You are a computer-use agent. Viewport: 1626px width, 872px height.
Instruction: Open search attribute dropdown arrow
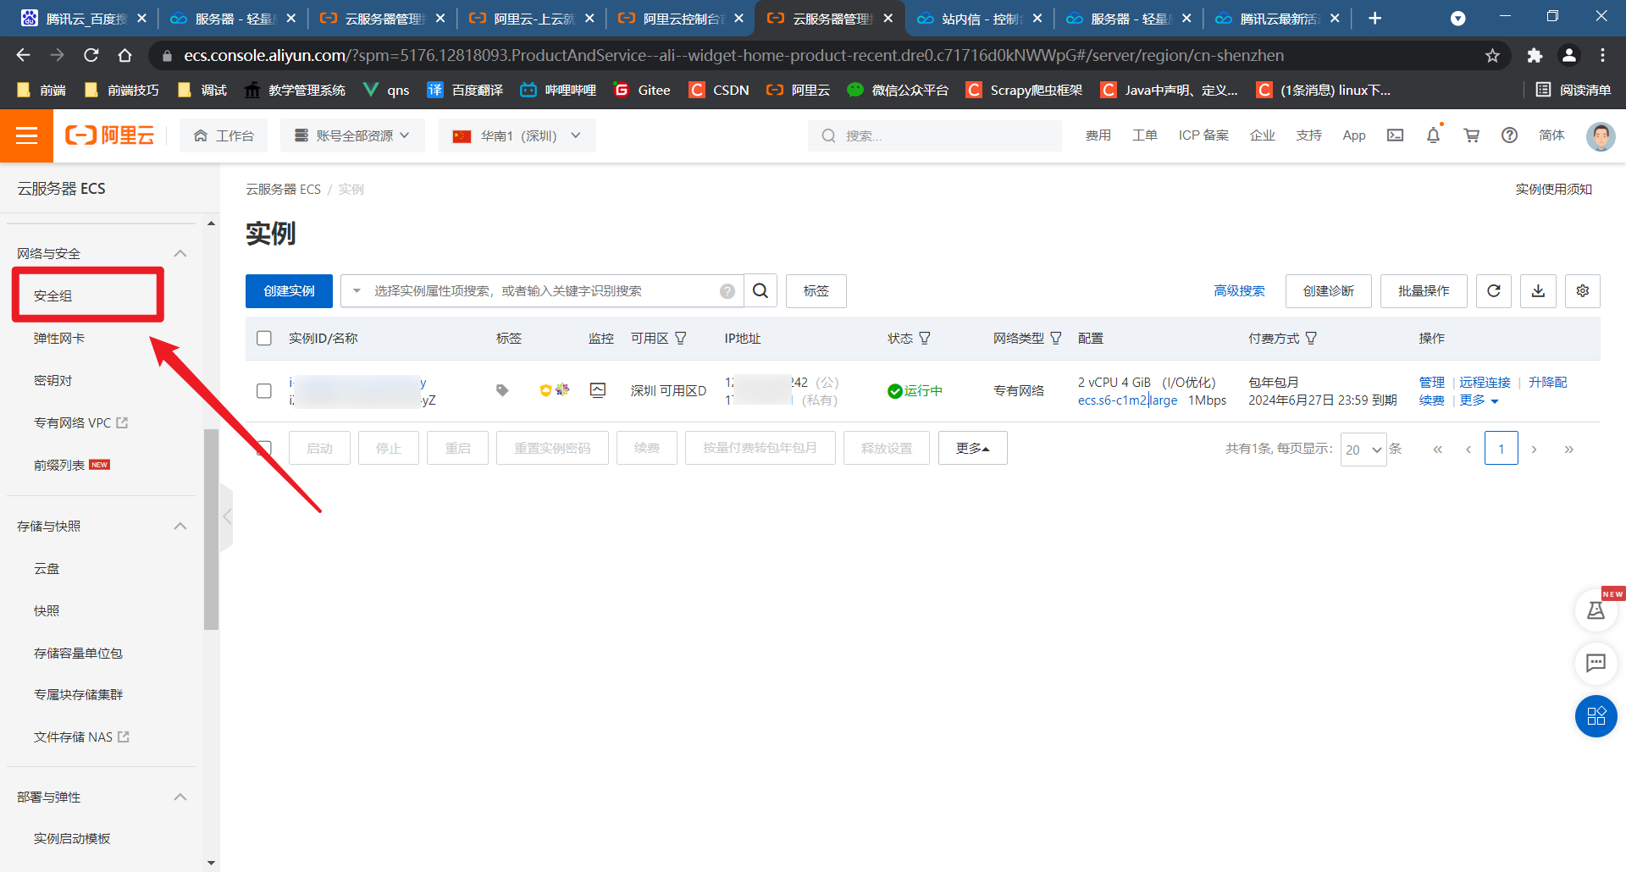(357, 291)
